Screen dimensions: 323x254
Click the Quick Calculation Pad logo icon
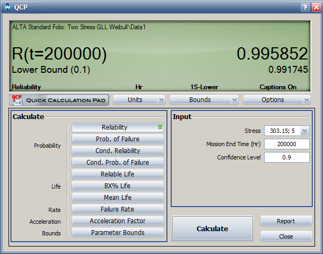(17, 100)
